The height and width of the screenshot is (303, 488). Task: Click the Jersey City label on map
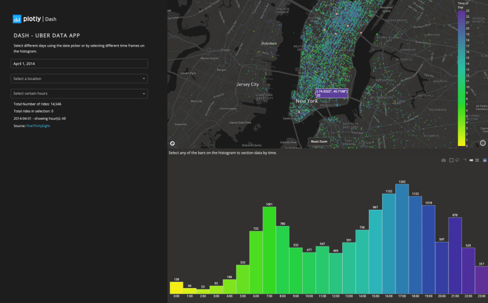tap(247, 84)
